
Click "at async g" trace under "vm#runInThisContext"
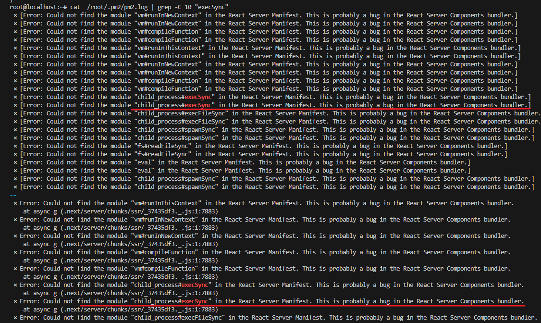pos(121,211)
